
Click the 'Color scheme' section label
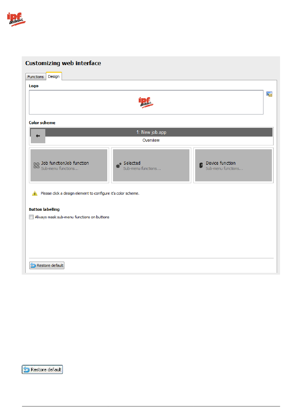point(42,123)
